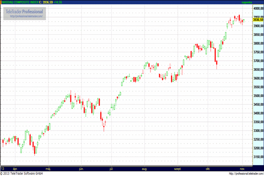Click the napponta interval label
This screenshot has height=176, width=264.
tap(247, 2)
